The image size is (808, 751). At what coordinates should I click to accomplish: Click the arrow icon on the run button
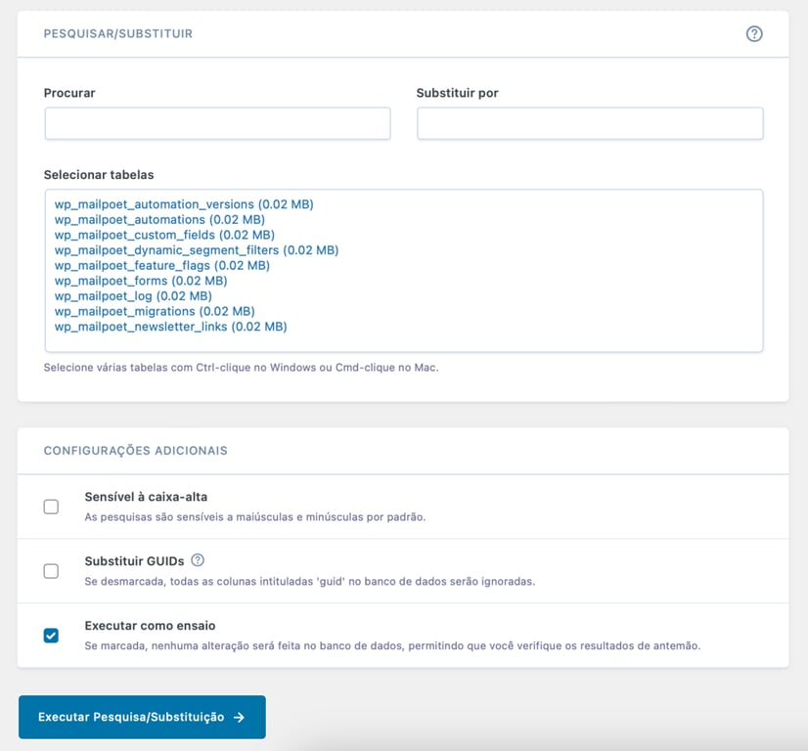pyautogui.click(x=240, y=717)
